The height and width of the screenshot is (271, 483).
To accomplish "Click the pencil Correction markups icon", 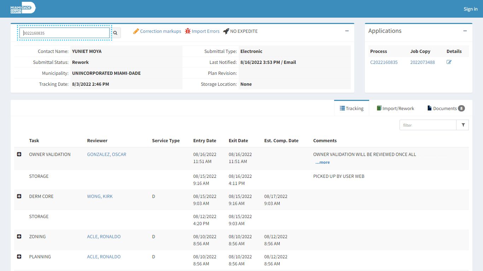I will [x=136, y=31].
